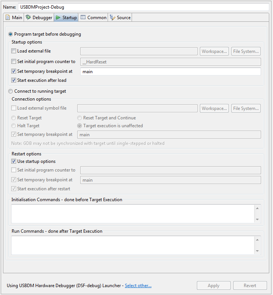Check Set initial program counter in Startup options
This screenshot has height=295, width=273.
click(x=14, y=62)
